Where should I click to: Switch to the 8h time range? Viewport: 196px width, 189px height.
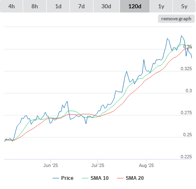coord(35,6)
